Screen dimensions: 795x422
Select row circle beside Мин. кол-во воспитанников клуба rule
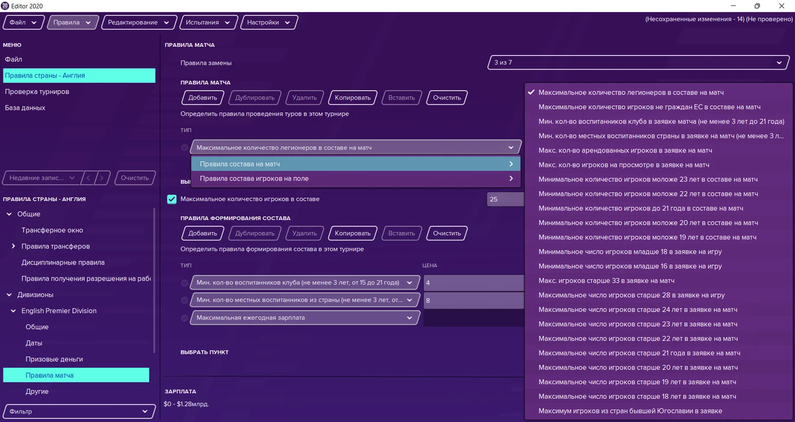pyautogui.click(x=185, y=283)
